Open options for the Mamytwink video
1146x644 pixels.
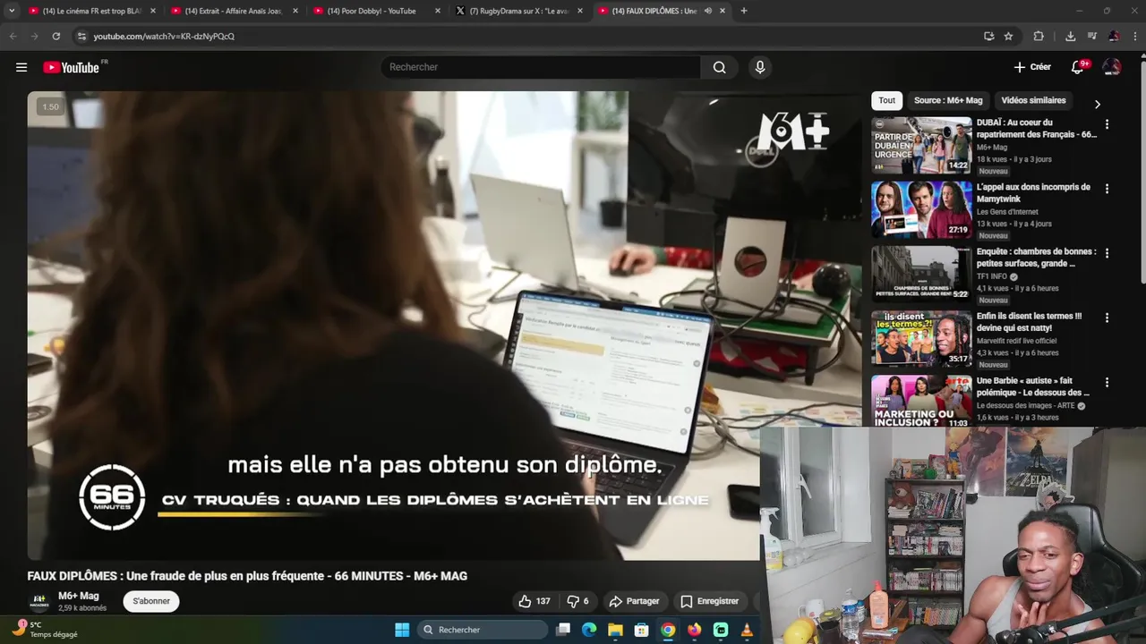[x=1107, y=189]
